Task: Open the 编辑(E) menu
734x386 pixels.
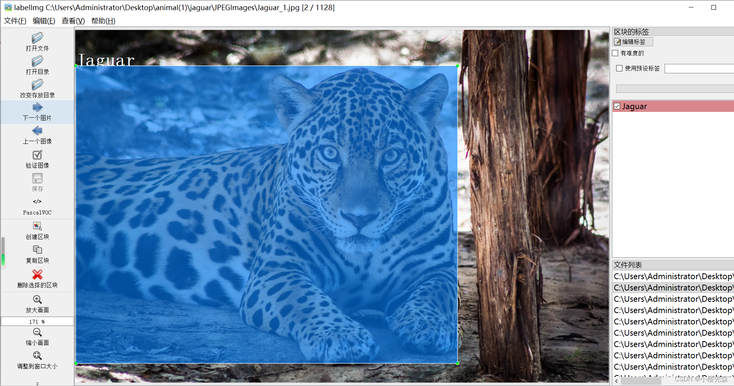Action: [44, 21]
